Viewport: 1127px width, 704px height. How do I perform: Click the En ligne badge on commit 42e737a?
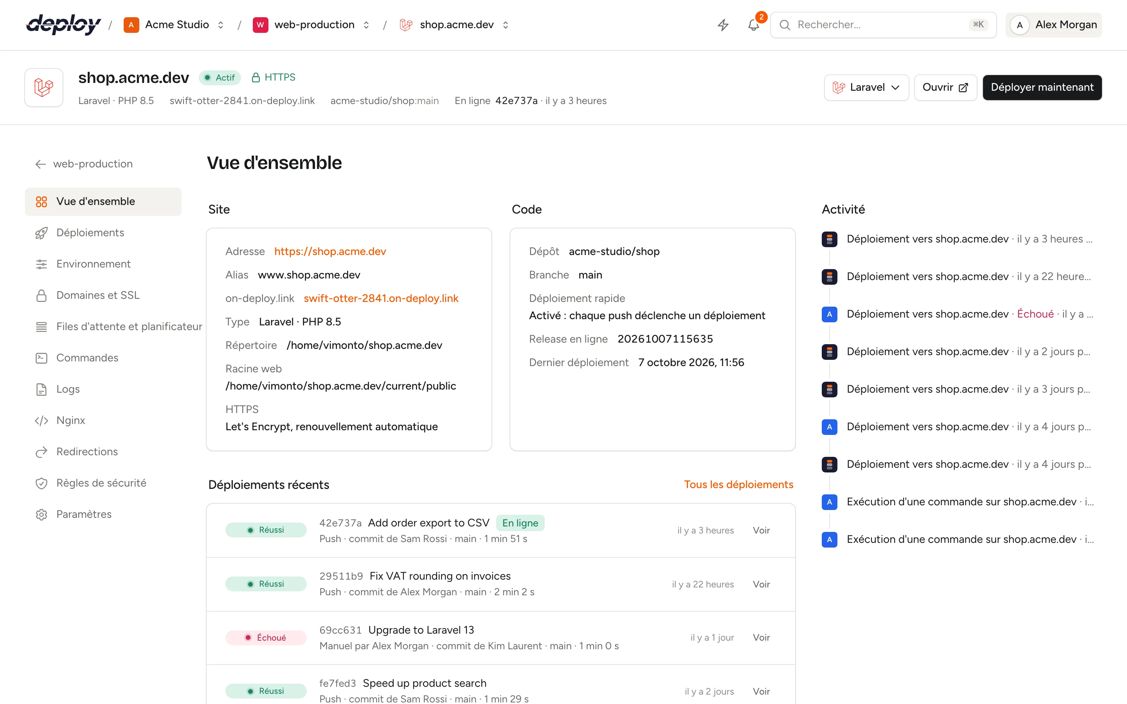(x=520, y=523)
